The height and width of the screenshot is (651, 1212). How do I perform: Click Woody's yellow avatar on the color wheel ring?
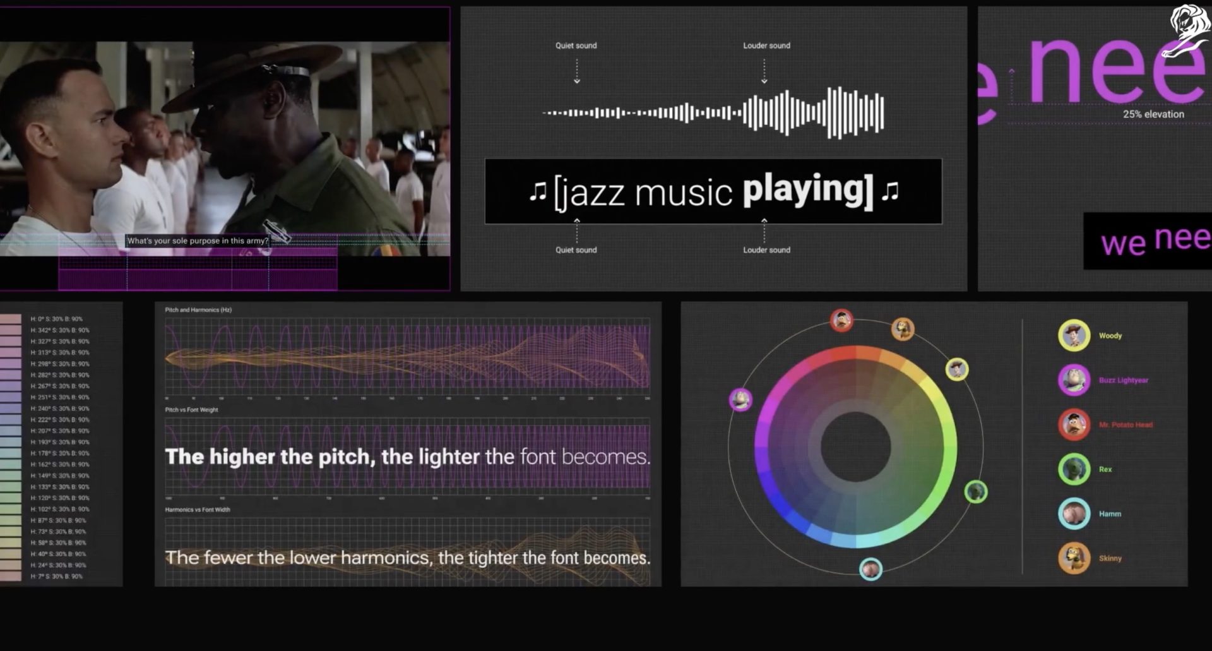tap(957, 369)
